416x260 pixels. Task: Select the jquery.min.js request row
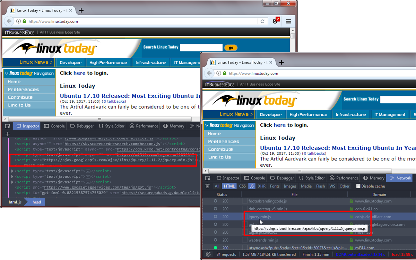pyautogui.click(x=309, y=217)
